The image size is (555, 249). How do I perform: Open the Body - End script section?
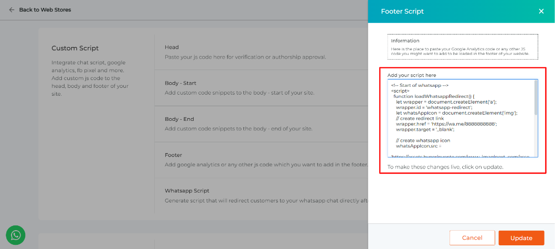click(x=261, y=124)
